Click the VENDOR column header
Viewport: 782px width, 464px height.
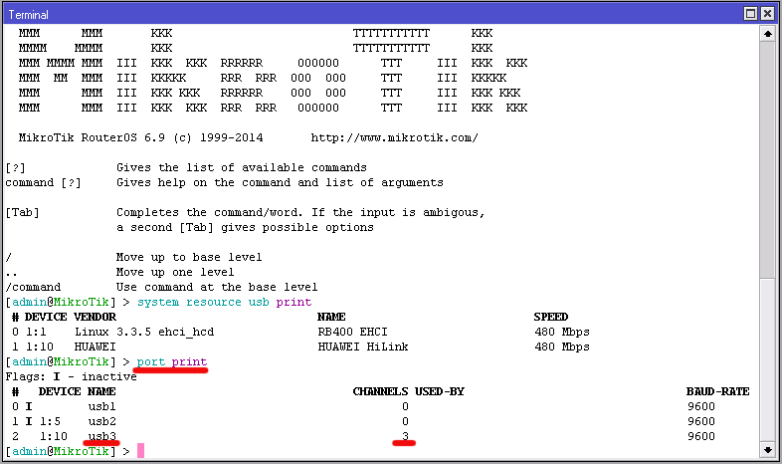(95, 317)
